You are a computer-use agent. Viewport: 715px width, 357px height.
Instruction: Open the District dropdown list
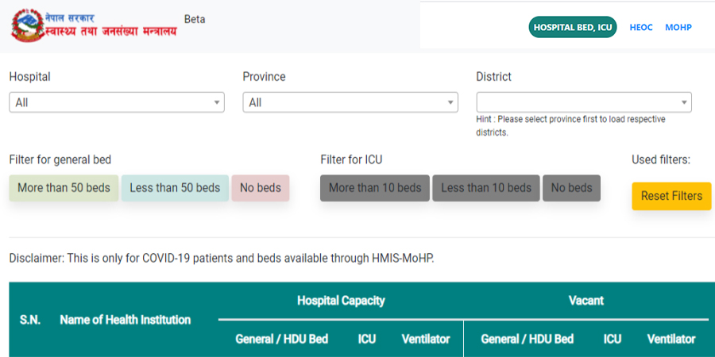[584, 102]
